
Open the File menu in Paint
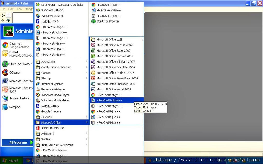click(x=3, y=9)
